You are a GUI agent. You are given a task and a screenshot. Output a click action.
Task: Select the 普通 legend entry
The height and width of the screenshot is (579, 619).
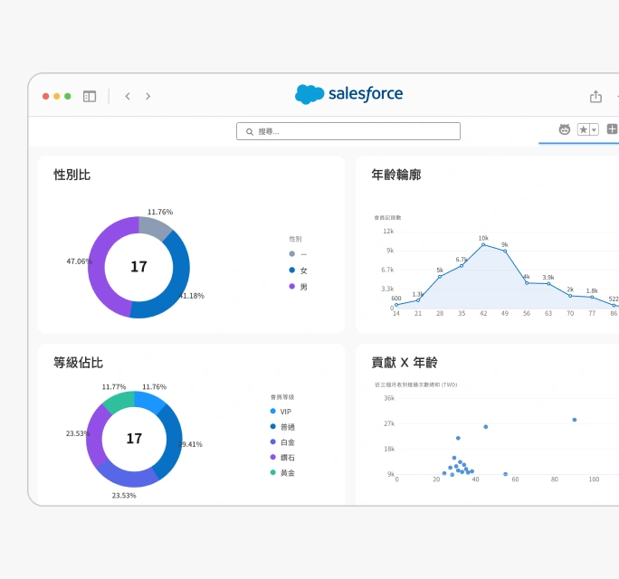click(282, 427)
